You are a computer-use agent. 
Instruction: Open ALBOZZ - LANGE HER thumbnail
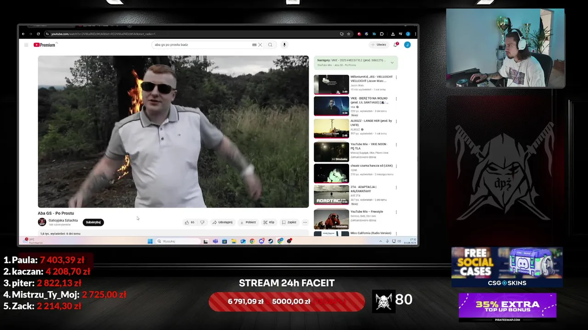point(331,129)
